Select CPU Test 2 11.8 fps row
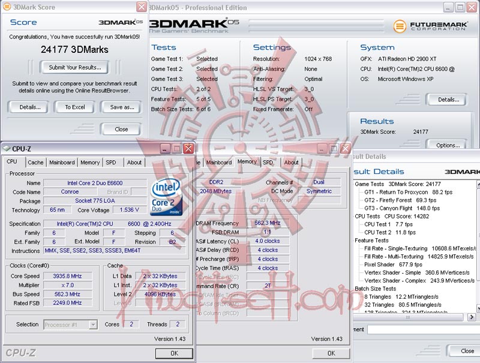Viewport: 480px width, 363px height. click(389, 232)
